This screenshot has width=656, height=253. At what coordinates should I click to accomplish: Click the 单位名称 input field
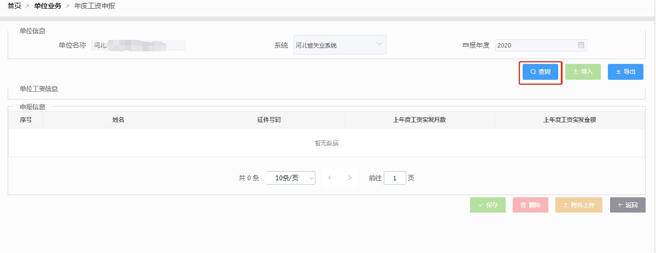coord(139,45)
